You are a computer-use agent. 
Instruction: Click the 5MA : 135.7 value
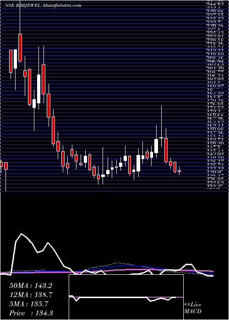[x=29, y=304]
